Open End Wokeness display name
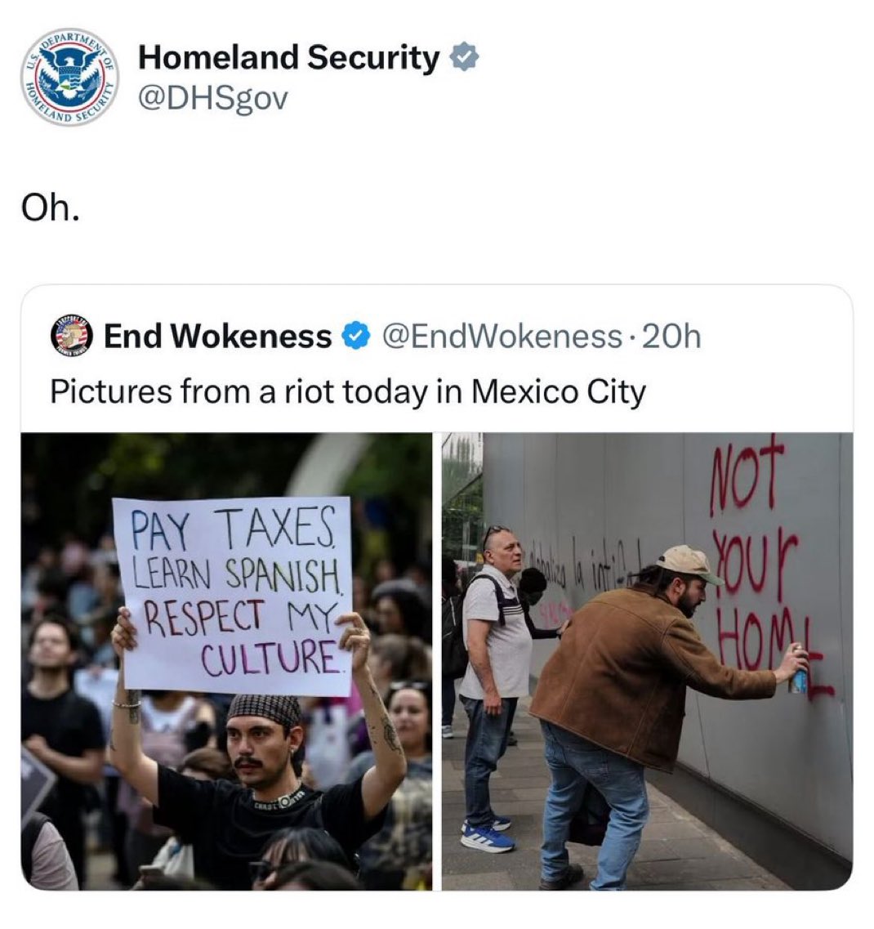The image size is (874, 929). 218,337
